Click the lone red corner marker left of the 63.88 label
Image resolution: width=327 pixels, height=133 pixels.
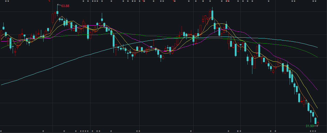tap(49, 1)
